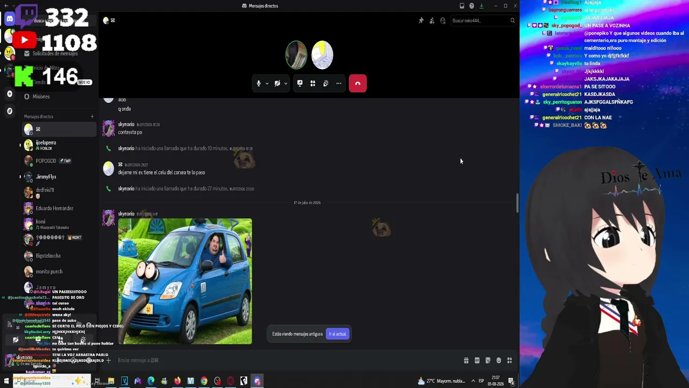The image size is (689, 388).
Task: Open direct message with dedfeis78
Action: pos(59,192)
